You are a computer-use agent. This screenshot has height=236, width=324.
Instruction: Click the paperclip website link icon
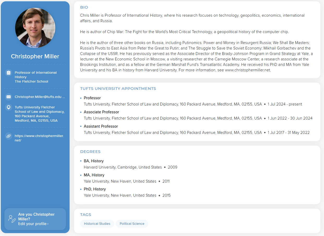click(9, 136)
